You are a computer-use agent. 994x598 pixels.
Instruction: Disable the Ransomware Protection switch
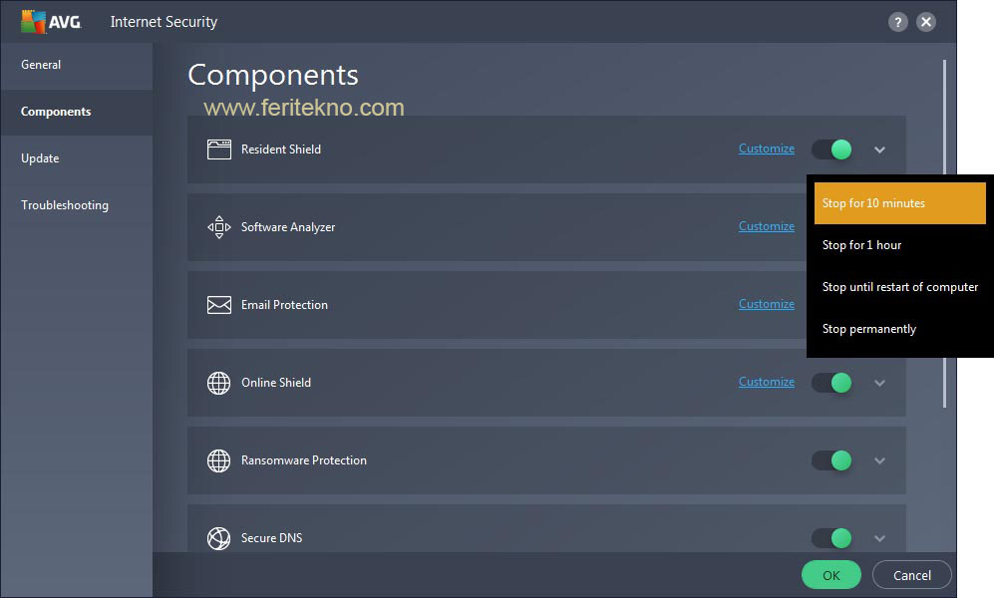point(831,460)
